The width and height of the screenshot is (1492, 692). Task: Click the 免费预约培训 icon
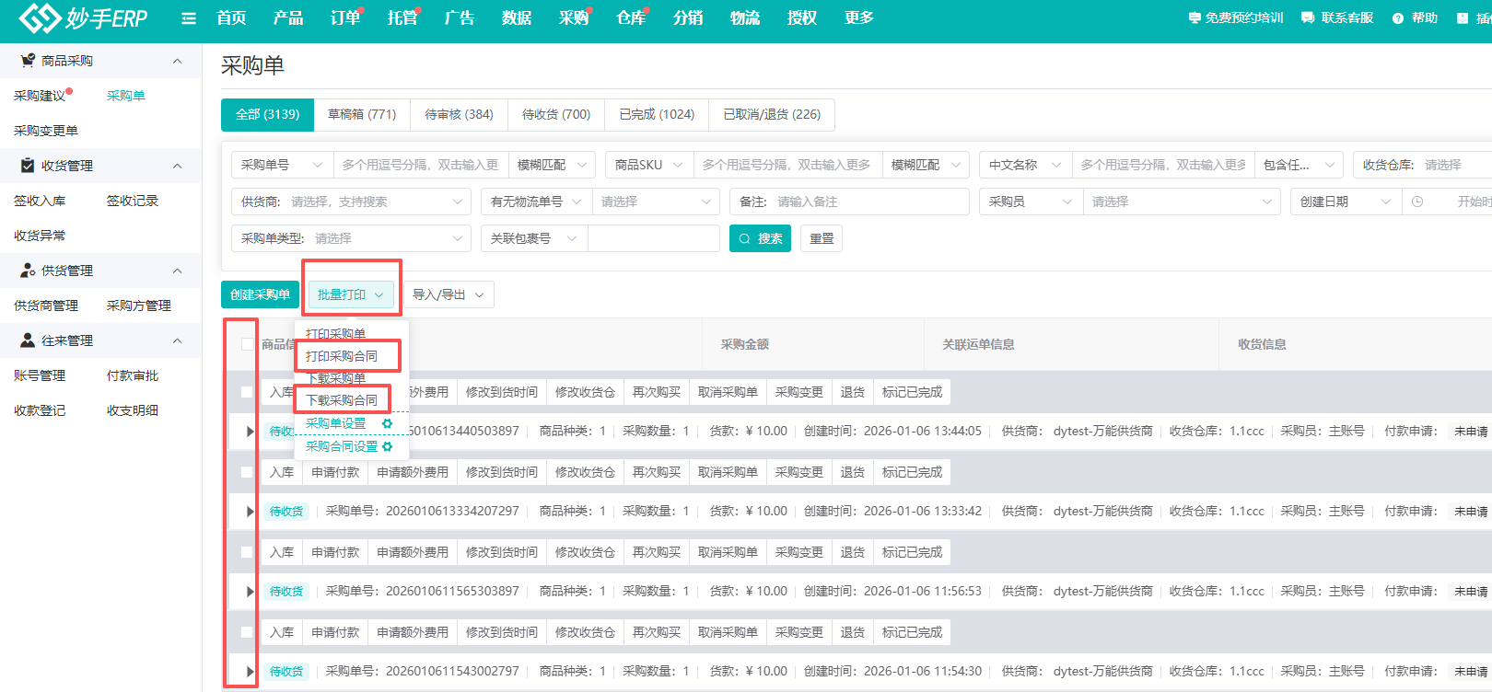point(1195,18)
